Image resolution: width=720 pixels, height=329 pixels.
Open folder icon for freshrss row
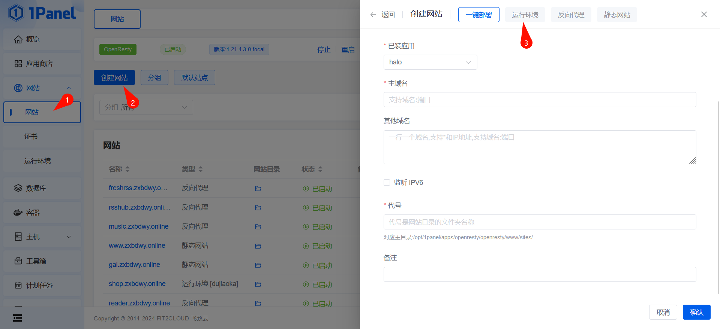tap(258, 189)
